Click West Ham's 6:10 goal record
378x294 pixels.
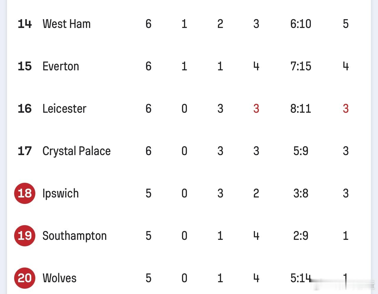pyautogui.click(x=301, y=24)
